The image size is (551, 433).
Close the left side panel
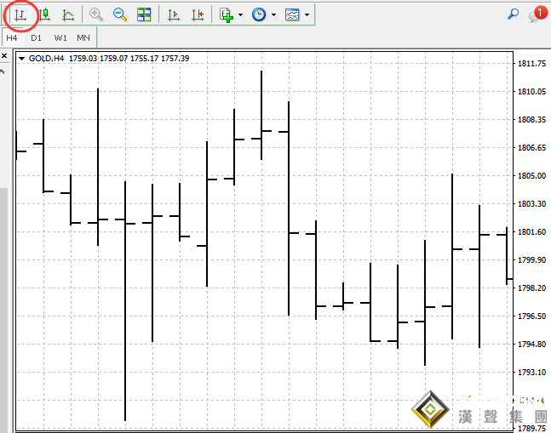(4, 55)
